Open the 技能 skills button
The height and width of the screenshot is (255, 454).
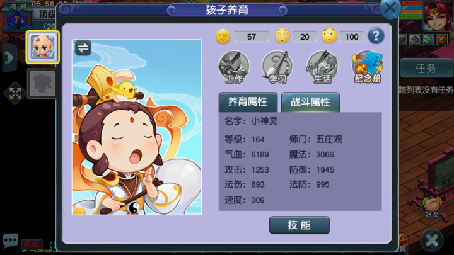tap(300, 225)
